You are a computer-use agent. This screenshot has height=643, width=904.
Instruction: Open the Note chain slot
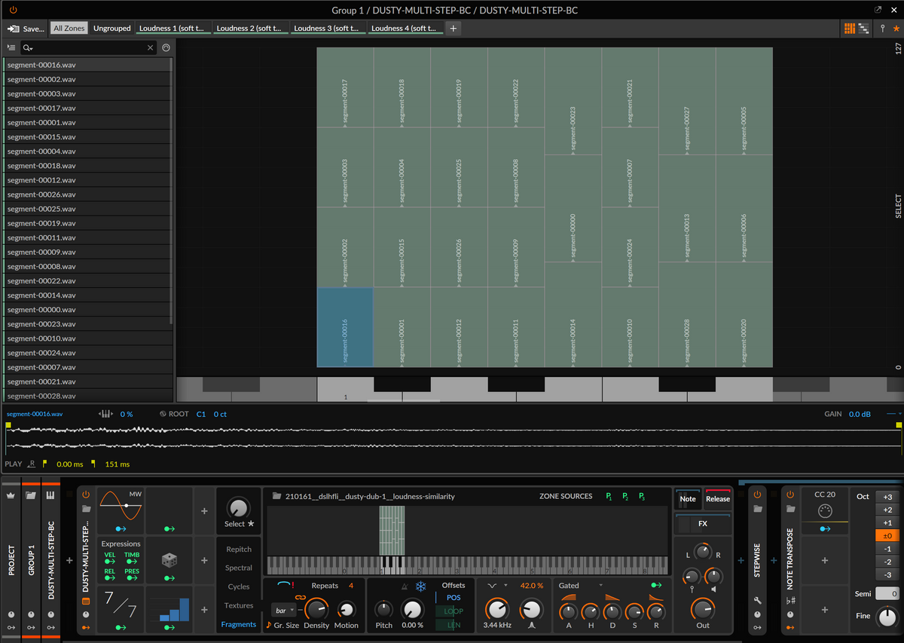click(x=688, y=498)
